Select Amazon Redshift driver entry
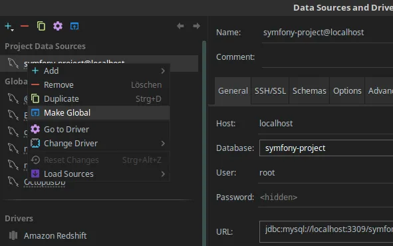 click(x=55, y=235)
